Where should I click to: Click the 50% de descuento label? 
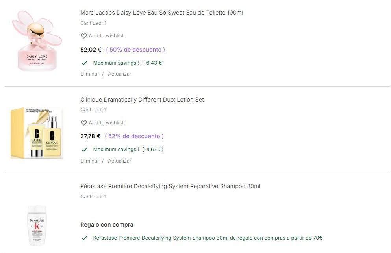[135, 50]
